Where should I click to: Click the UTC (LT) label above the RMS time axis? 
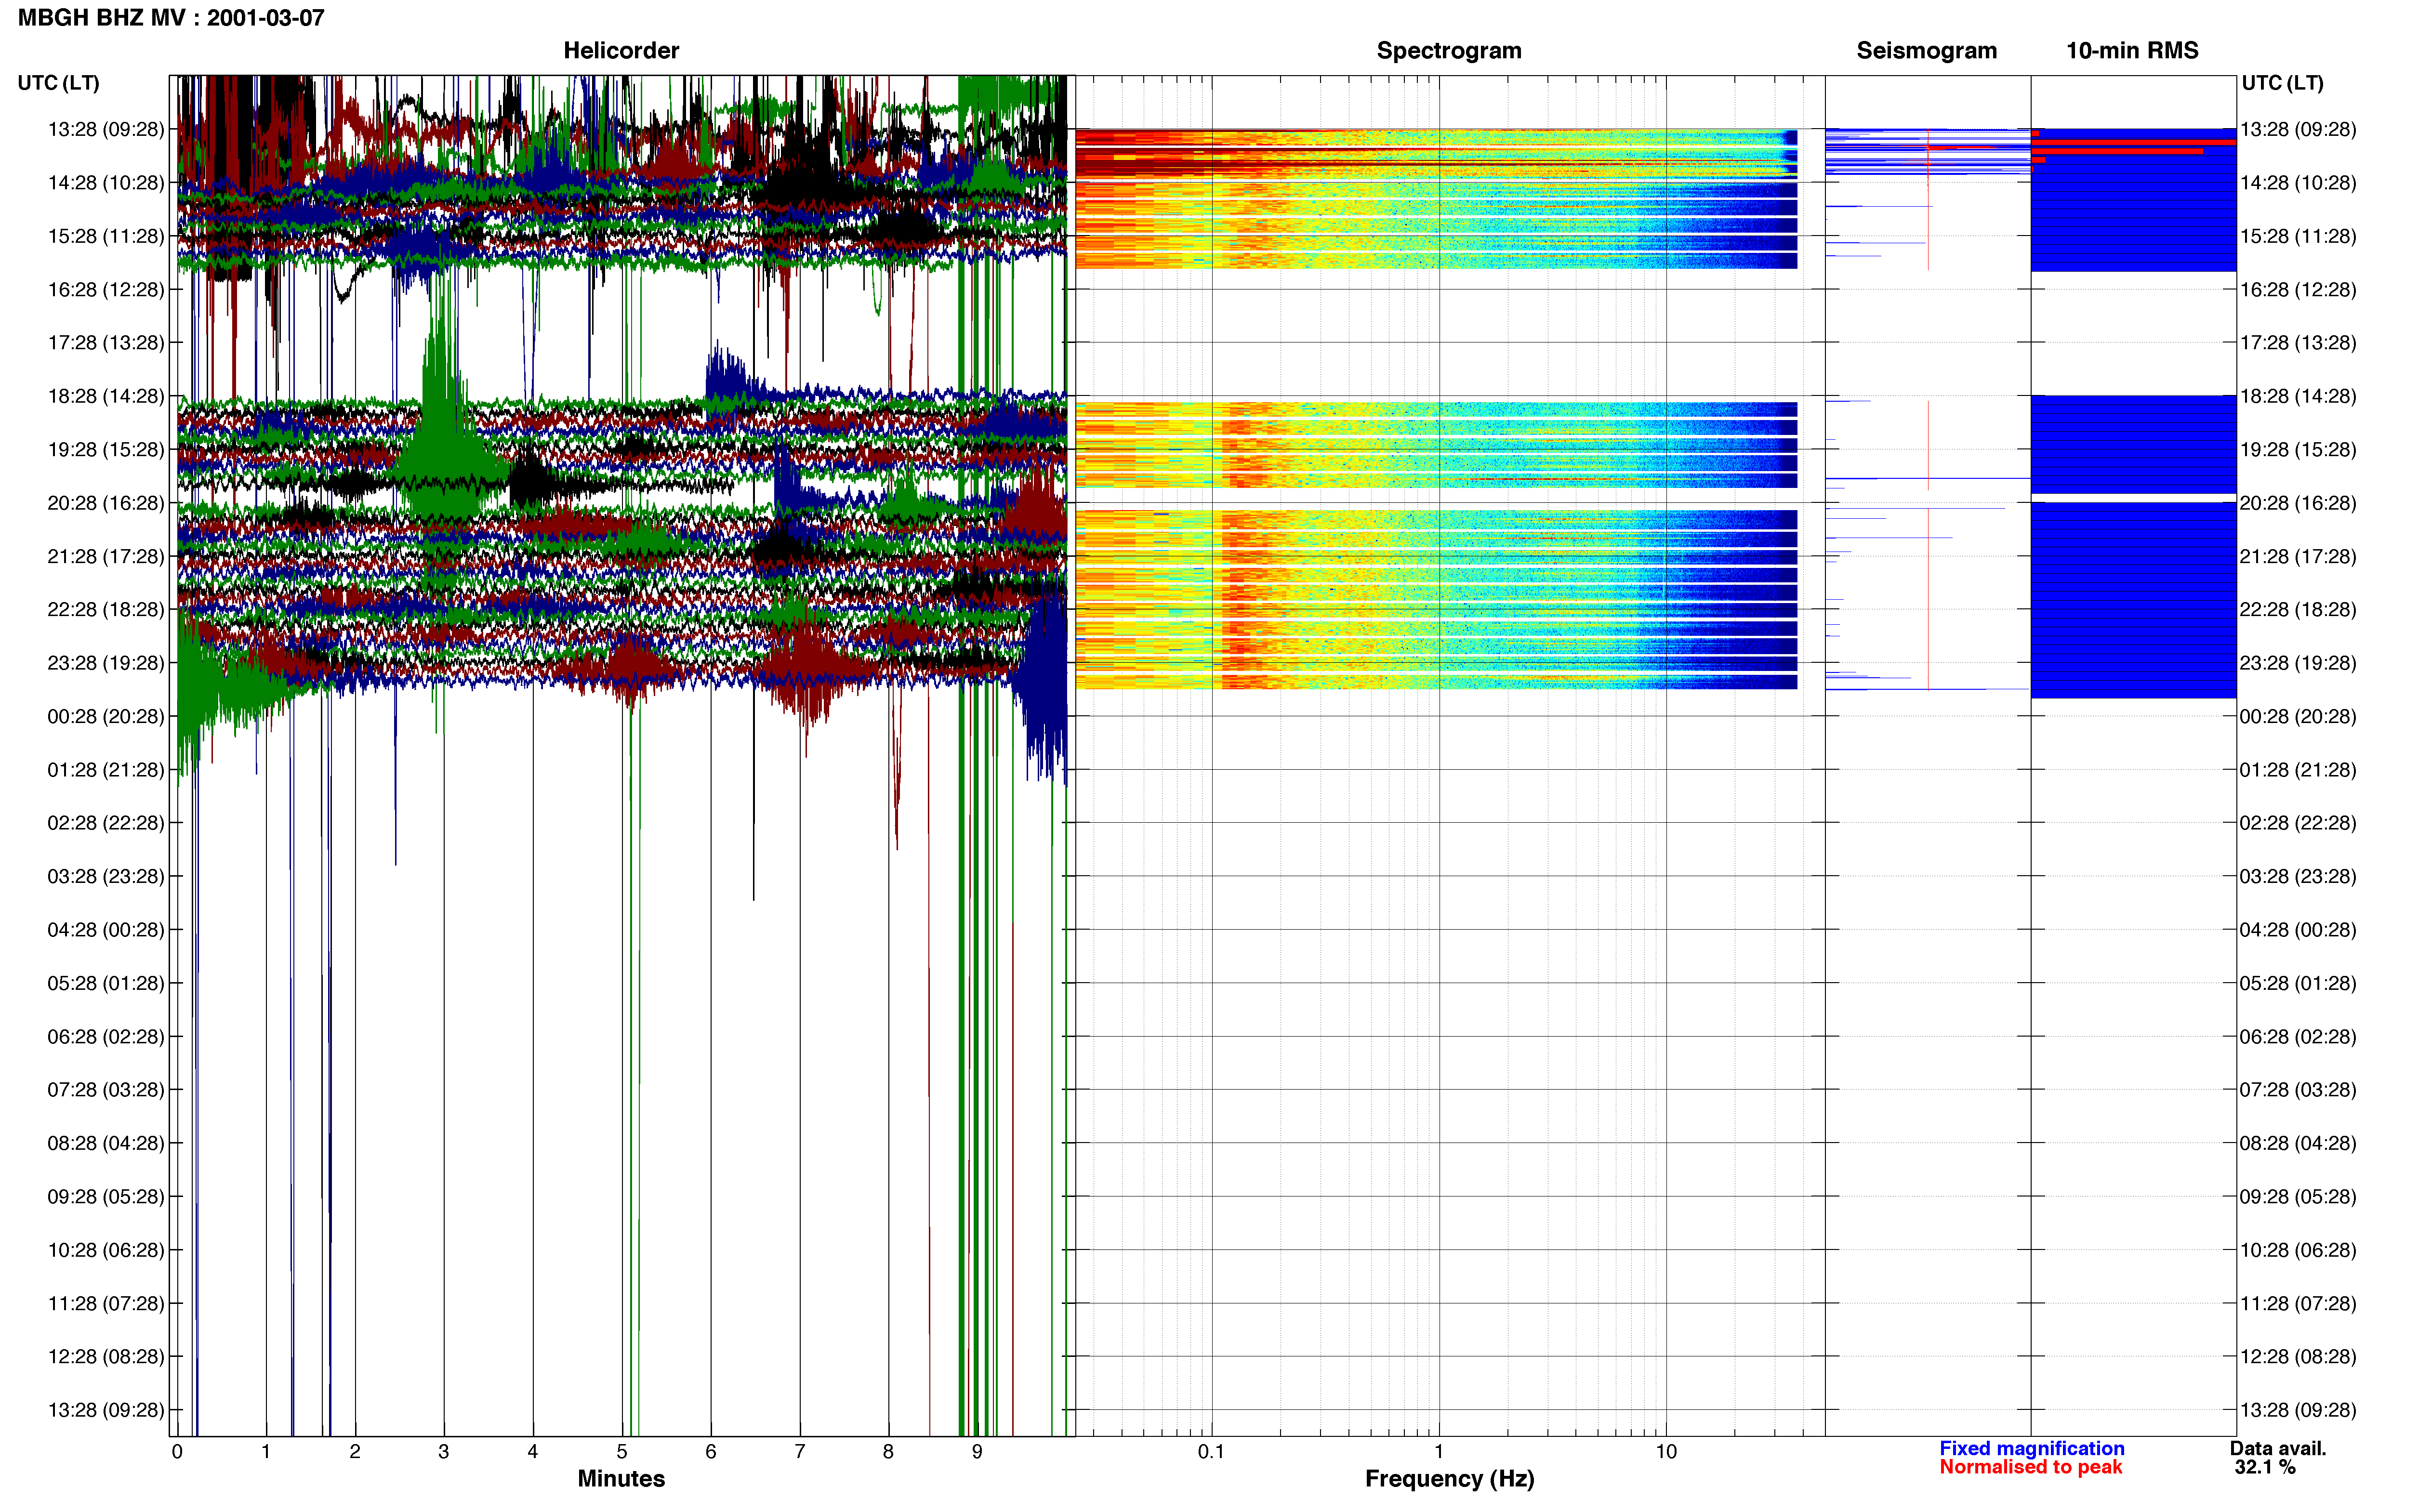pyautogui.click(x=2283, y=83)
